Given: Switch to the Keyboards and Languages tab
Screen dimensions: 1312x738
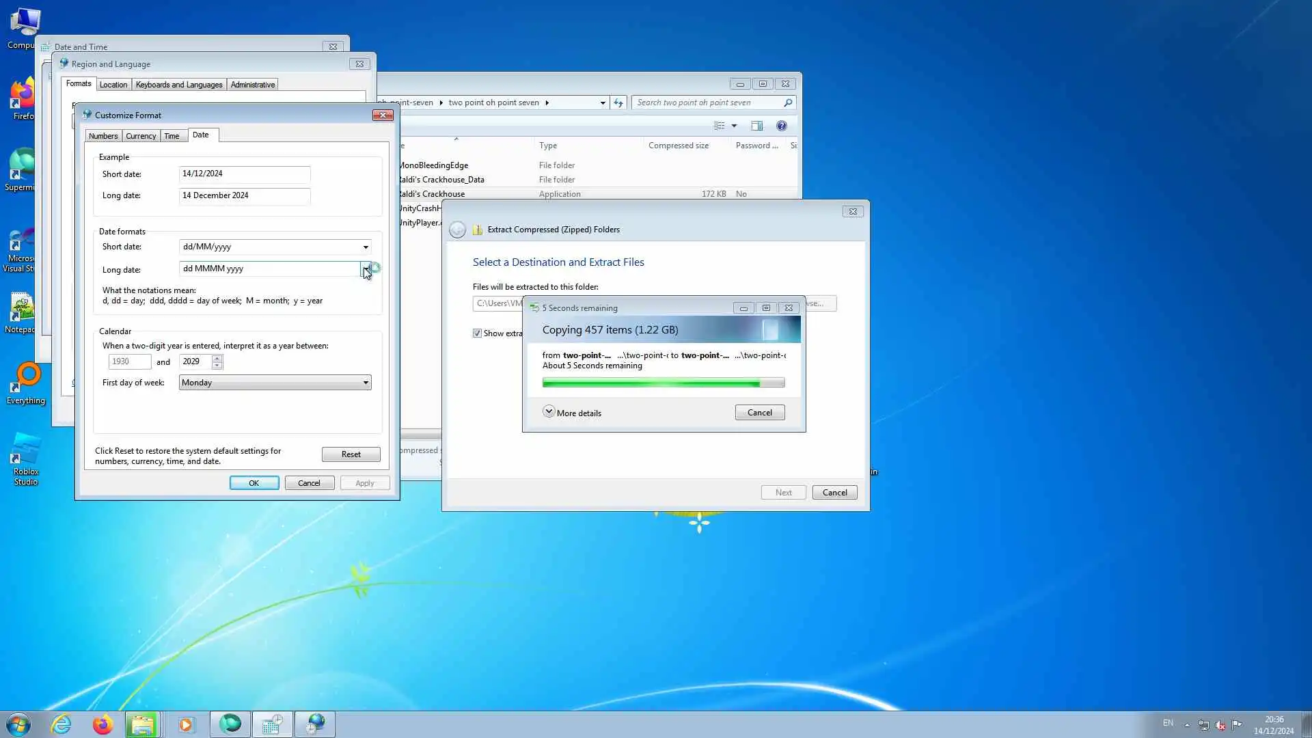Looking at the screenshot, I should (178, 85).
